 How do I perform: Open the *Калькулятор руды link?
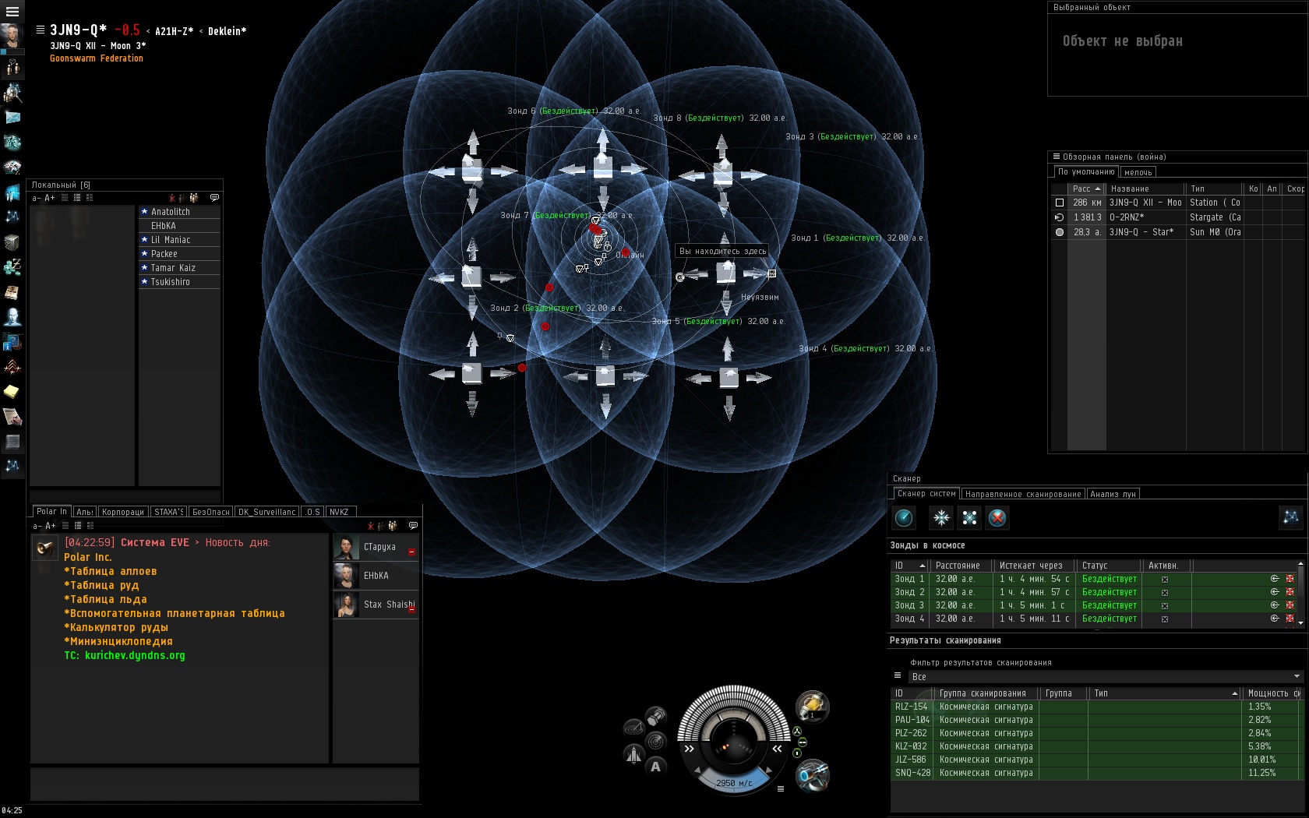coord(116,627)
